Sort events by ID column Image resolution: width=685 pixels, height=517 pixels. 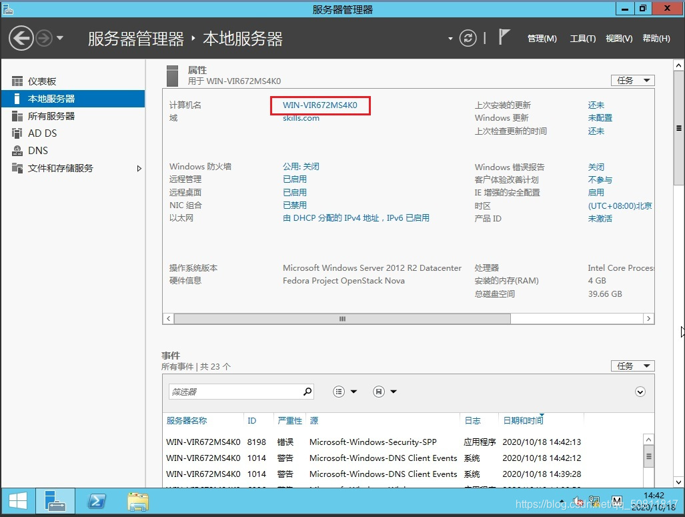point(252,420)
